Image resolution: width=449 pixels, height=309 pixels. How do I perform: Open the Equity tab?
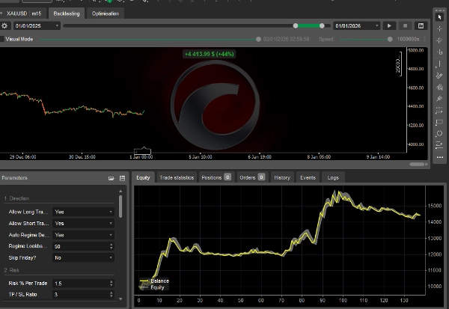[x=143, y=177]
